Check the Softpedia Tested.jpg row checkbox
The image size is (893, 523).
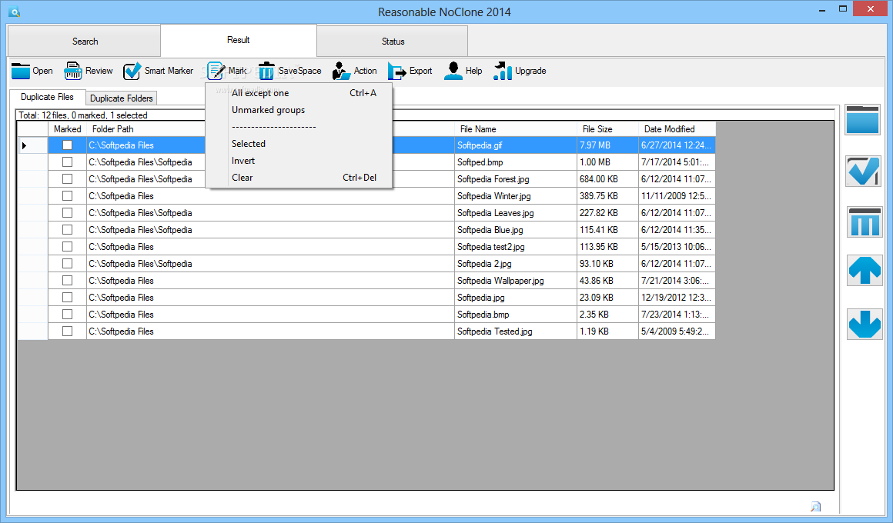[67, 331]
